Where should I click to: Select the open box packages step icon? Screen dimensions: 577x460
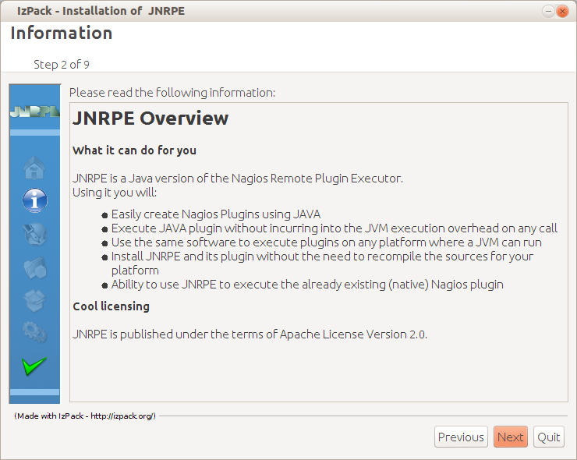click(34, 300)
